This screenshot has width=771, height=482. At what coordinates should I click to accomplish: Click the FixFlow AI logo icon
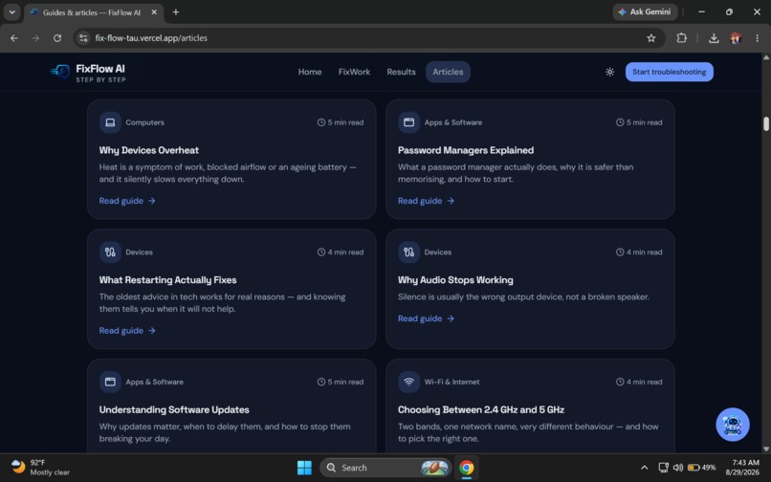pos(60,72)
